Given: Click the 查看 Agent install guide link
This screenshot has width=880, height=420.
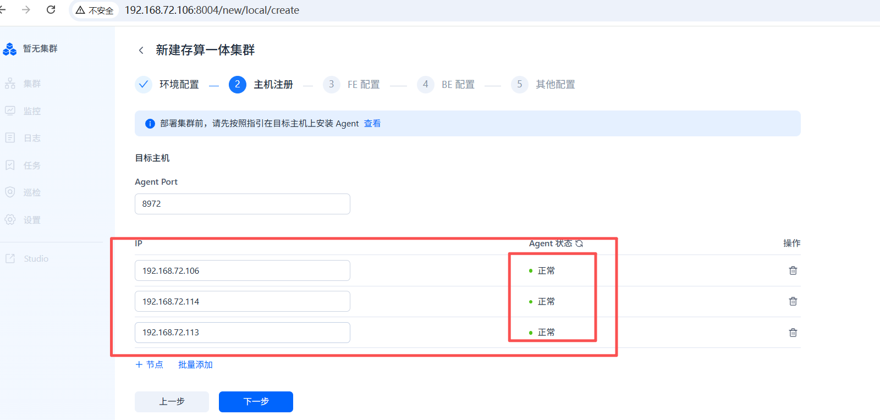Looking at the screenshot, I should 372,124.
